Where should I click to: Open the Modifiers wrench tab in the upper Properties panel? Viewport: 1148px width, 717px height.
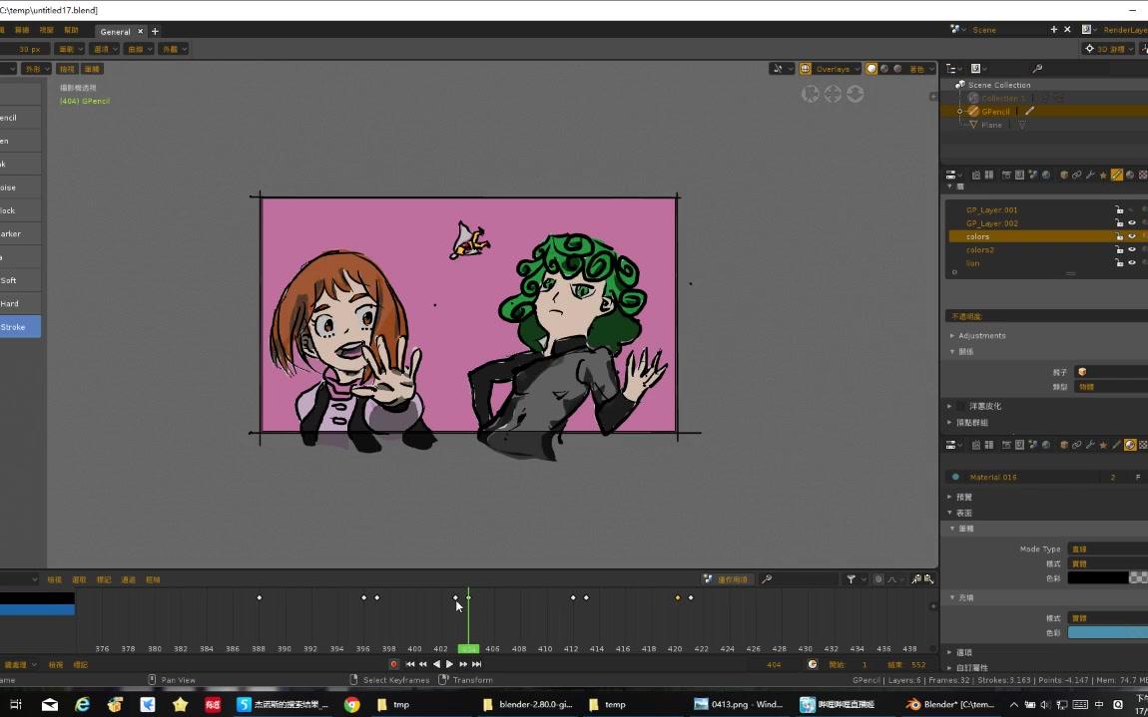(x=1090, y=175)
